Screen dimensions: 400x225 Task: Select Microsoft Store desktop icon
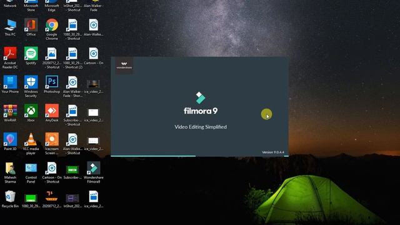(x=31, y=6)
